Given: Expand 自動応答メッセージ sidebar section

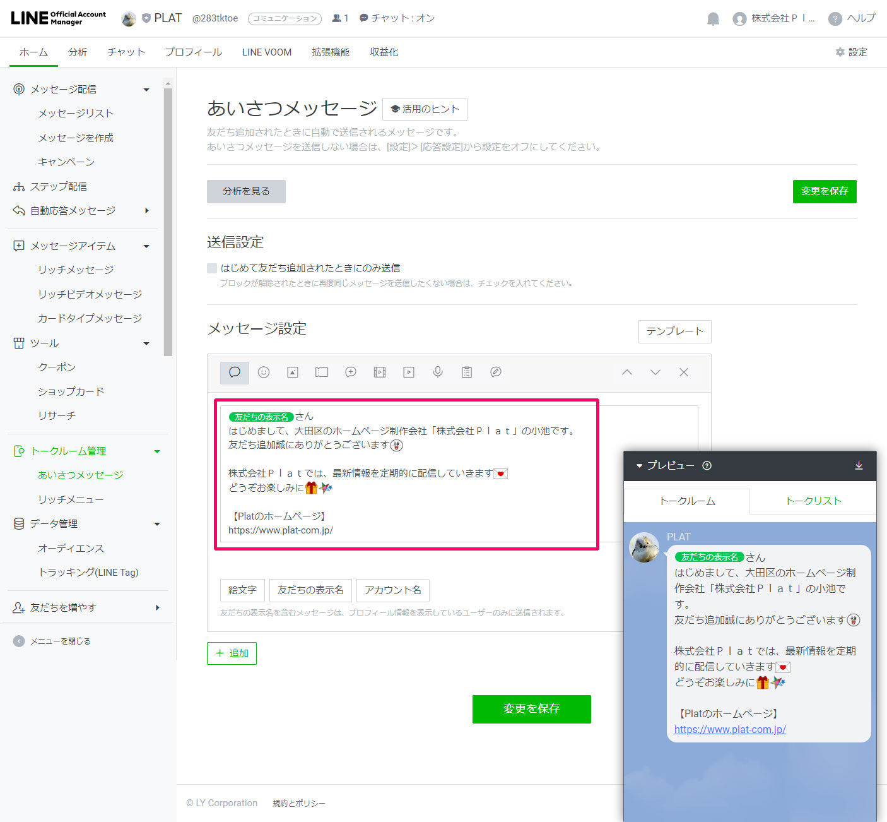Looking at the screenshot, I should pyautogui.click(x=146, y=211).
